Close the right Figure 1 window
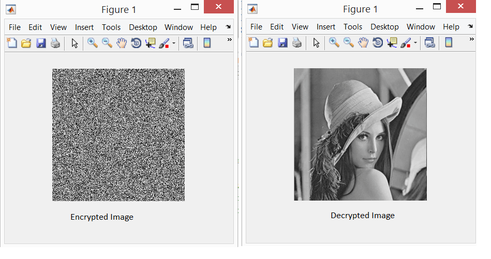 click(x=460, y=6)
